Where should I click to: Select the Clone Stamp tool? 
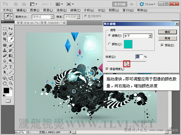[5, 50]
